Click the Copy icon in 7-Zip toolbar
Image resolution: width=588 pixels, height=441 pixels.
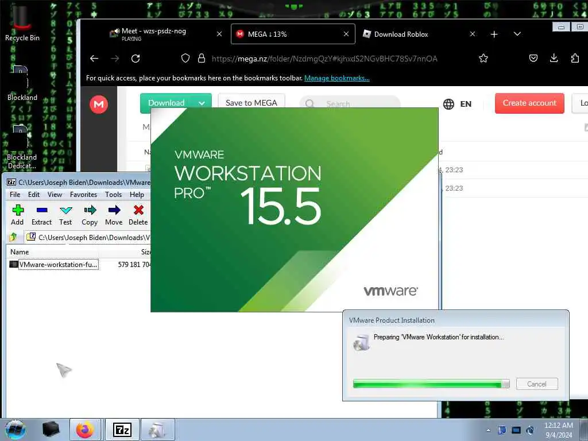[x=90, y=215]
